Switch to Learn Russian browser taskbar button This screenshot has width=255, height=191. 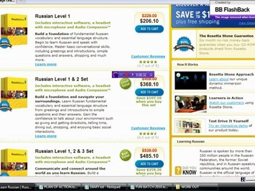[17, 187]
